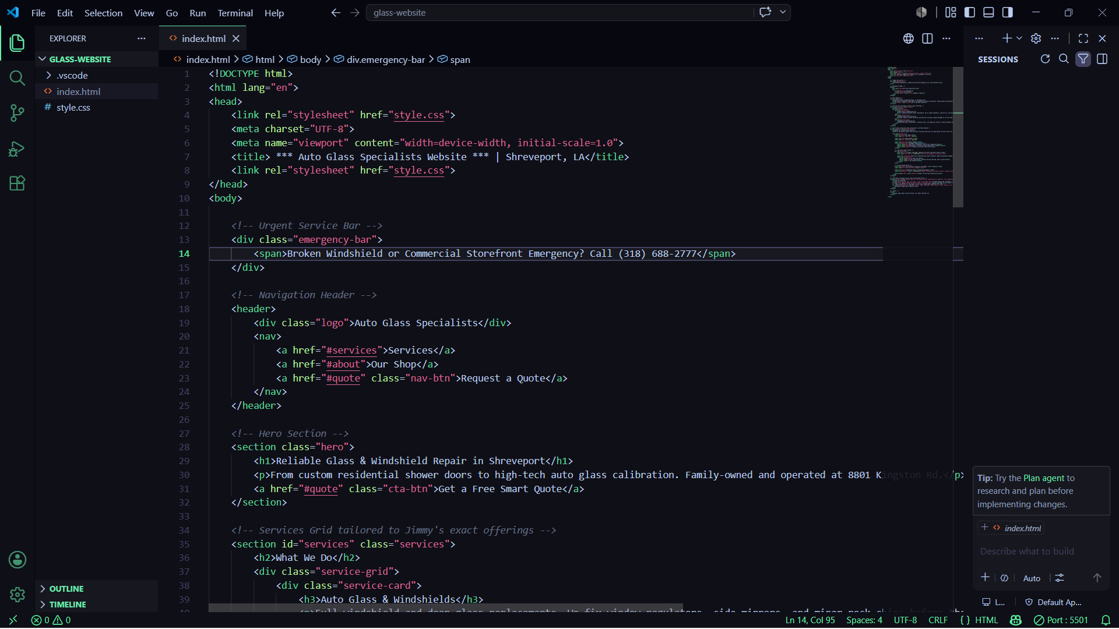Screen dimensions: 1119x629
Task: Click the glass-website command center search box
Action: [x=560, y=12]
